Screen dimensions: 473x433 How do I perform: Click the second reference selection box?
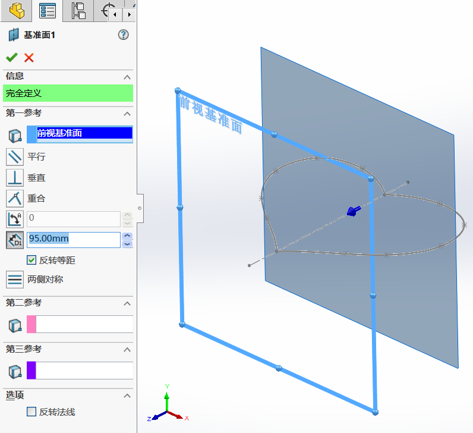pos(84,324)
